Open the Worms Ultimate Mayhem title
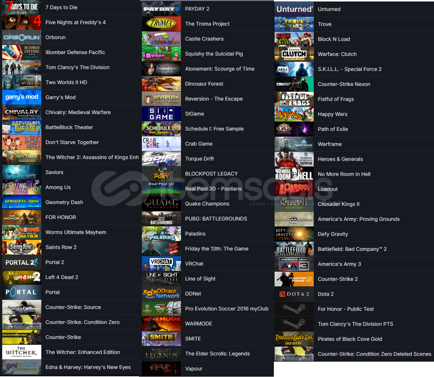 (x=76, y=232)
